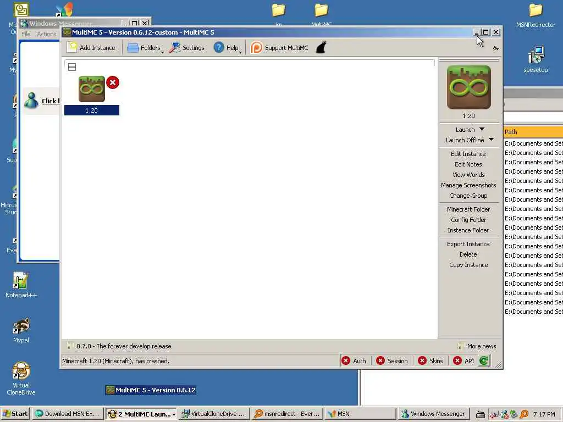Open the yellow folder icon left of MultiMC folder

point(279,14)
